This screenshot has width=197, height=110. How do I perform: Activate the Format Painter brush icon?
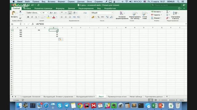20,18
